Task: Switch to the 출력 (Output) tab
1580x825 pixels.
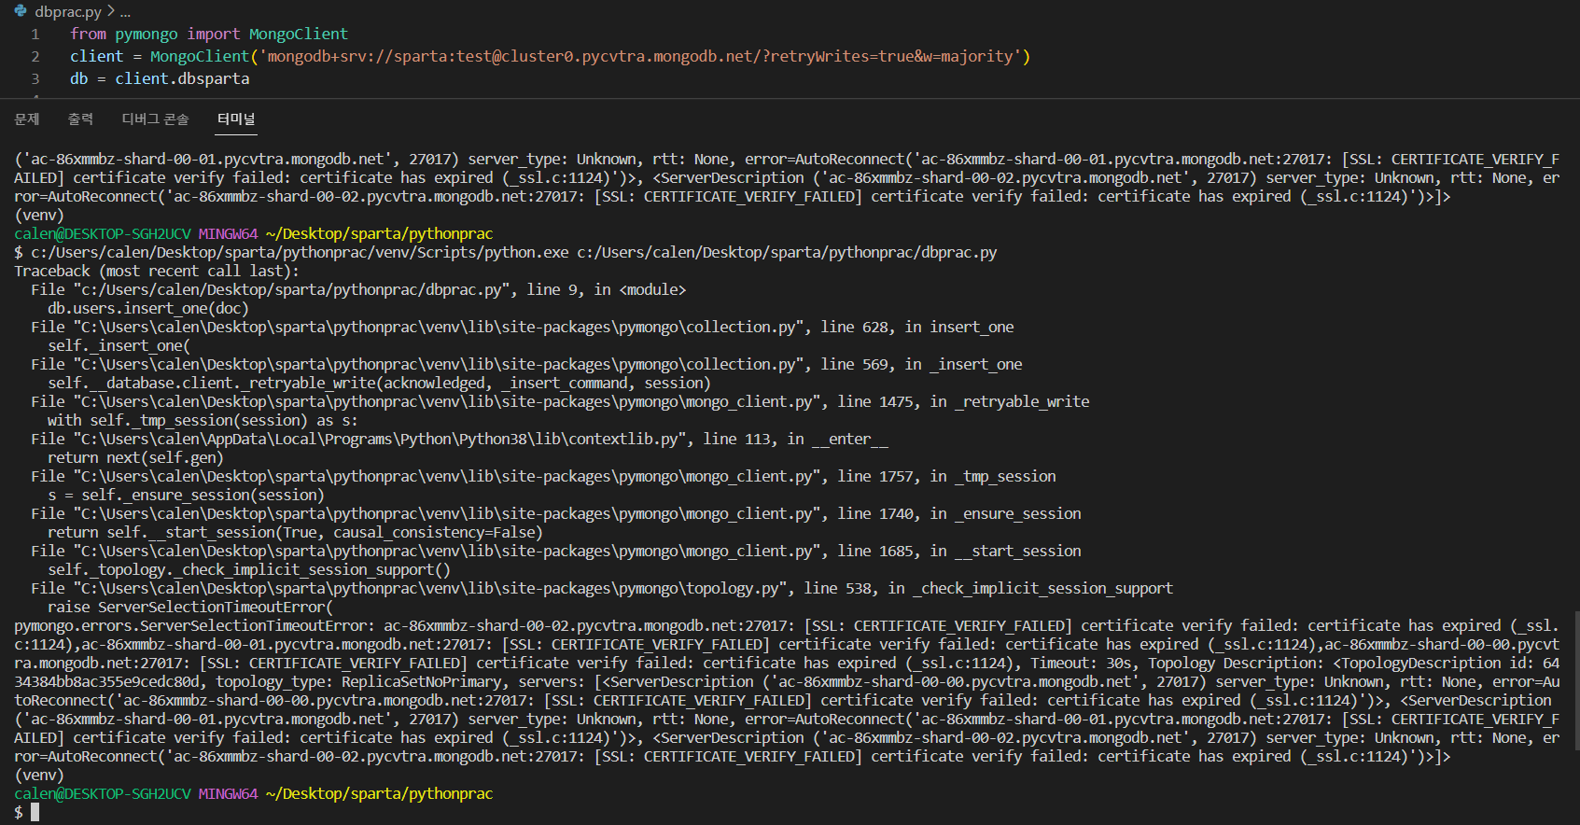Action: 80,119
